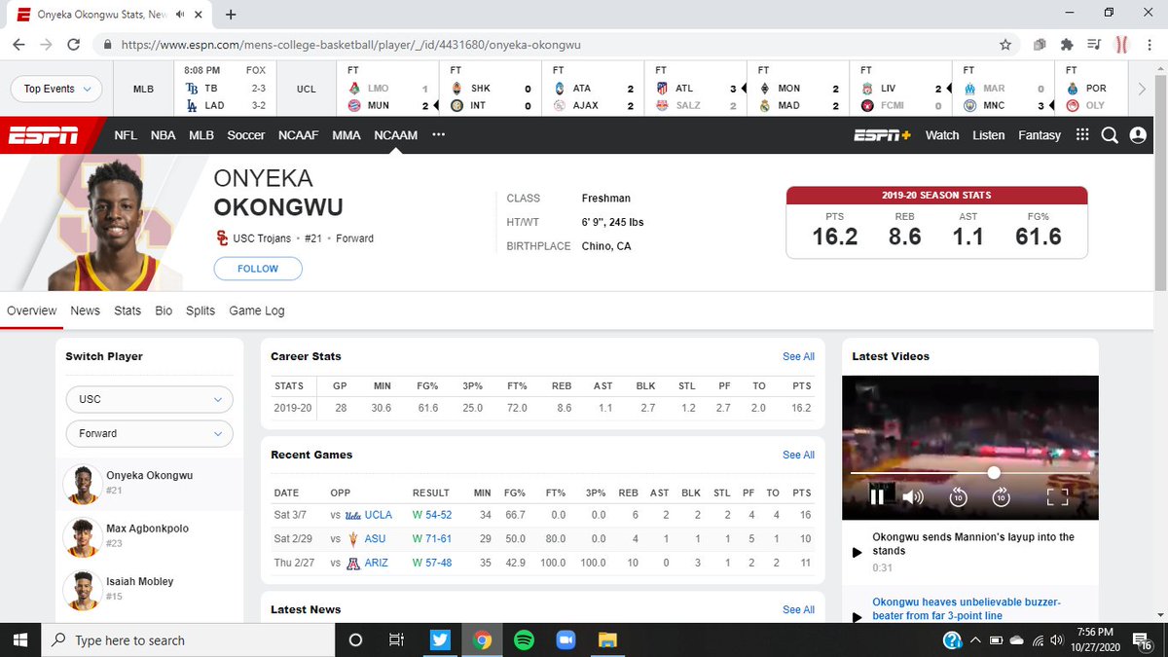Switch to the Stats tab
Screen dimensions: 1168x657
[x=128, y=310]
